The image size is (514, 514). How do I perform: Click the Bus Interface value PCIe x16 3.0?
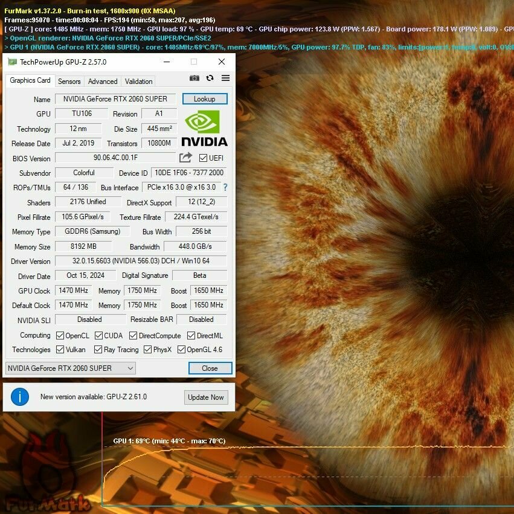[x=181, y=187]
